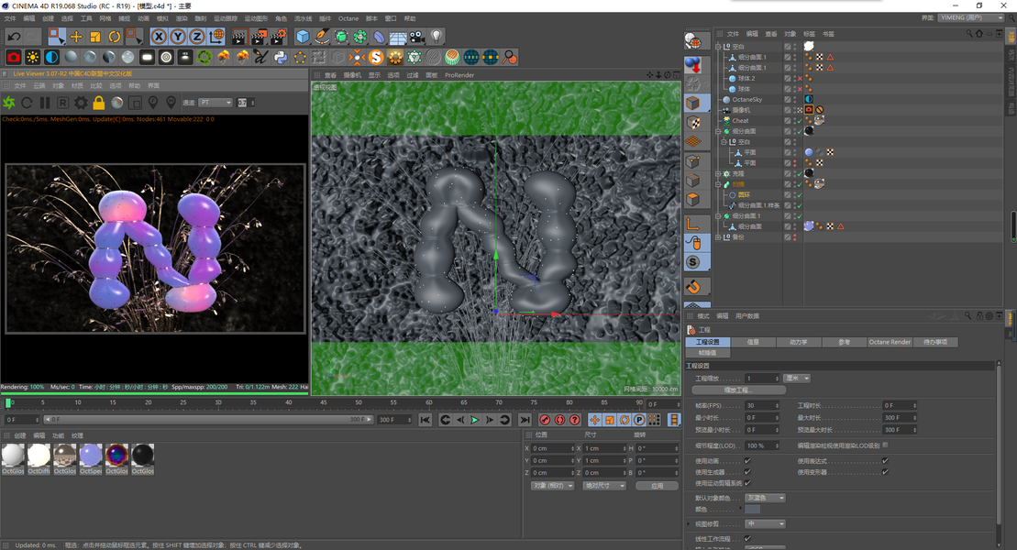Click the Python script icon
The image size is (1017, 550).
pyautogui.click(x=281, y=58)
